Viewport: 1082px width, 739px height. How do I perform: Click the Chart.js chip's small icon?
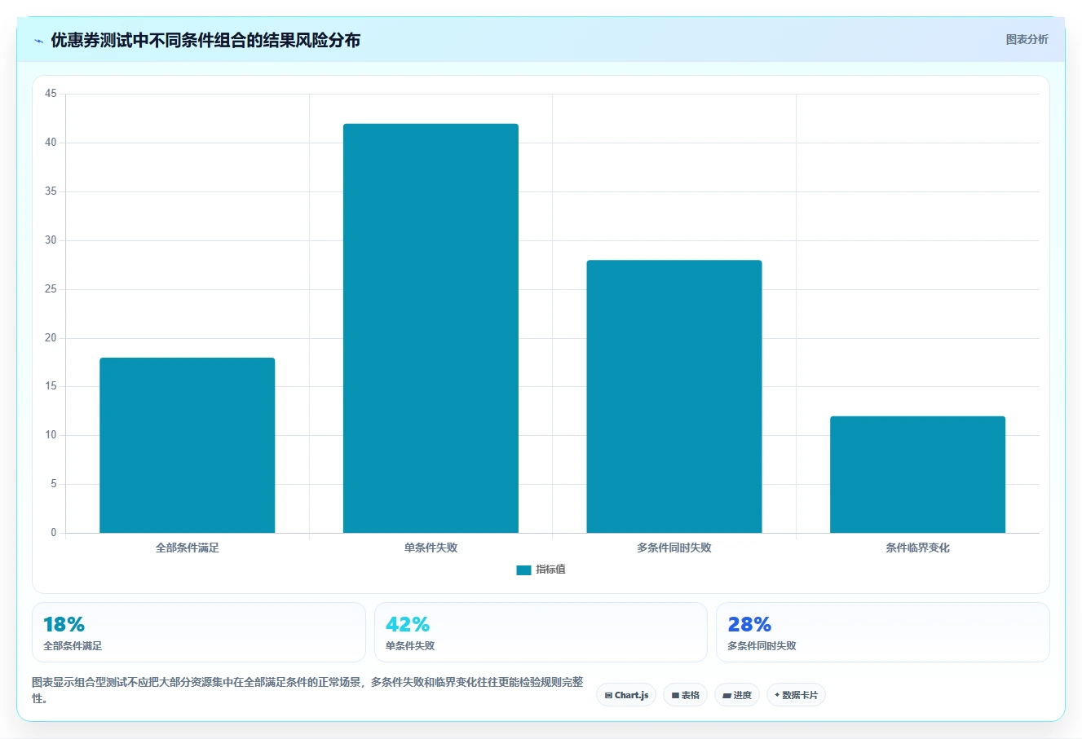pyautogui.click(x=608, y=696)
